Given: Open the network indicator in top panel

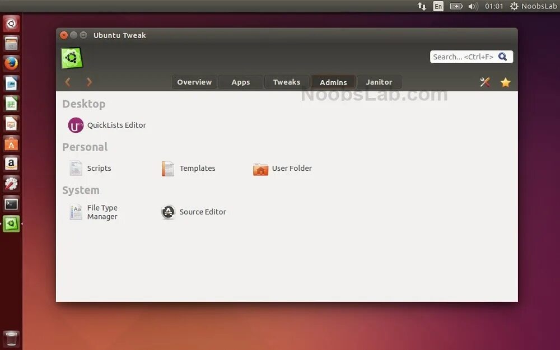Looking at the screenshot, I should pyautogui.click(x=422, y=6).
